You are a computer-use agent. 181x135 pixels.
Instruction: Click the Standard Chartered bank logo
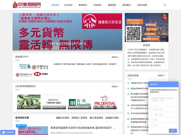(25, 66)
